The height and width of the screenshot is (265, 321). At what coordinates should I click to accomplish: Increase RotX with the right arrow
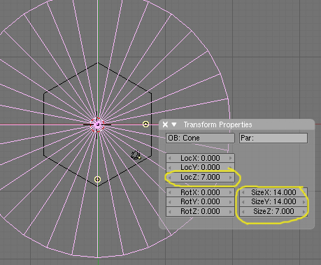click(231, 192)
